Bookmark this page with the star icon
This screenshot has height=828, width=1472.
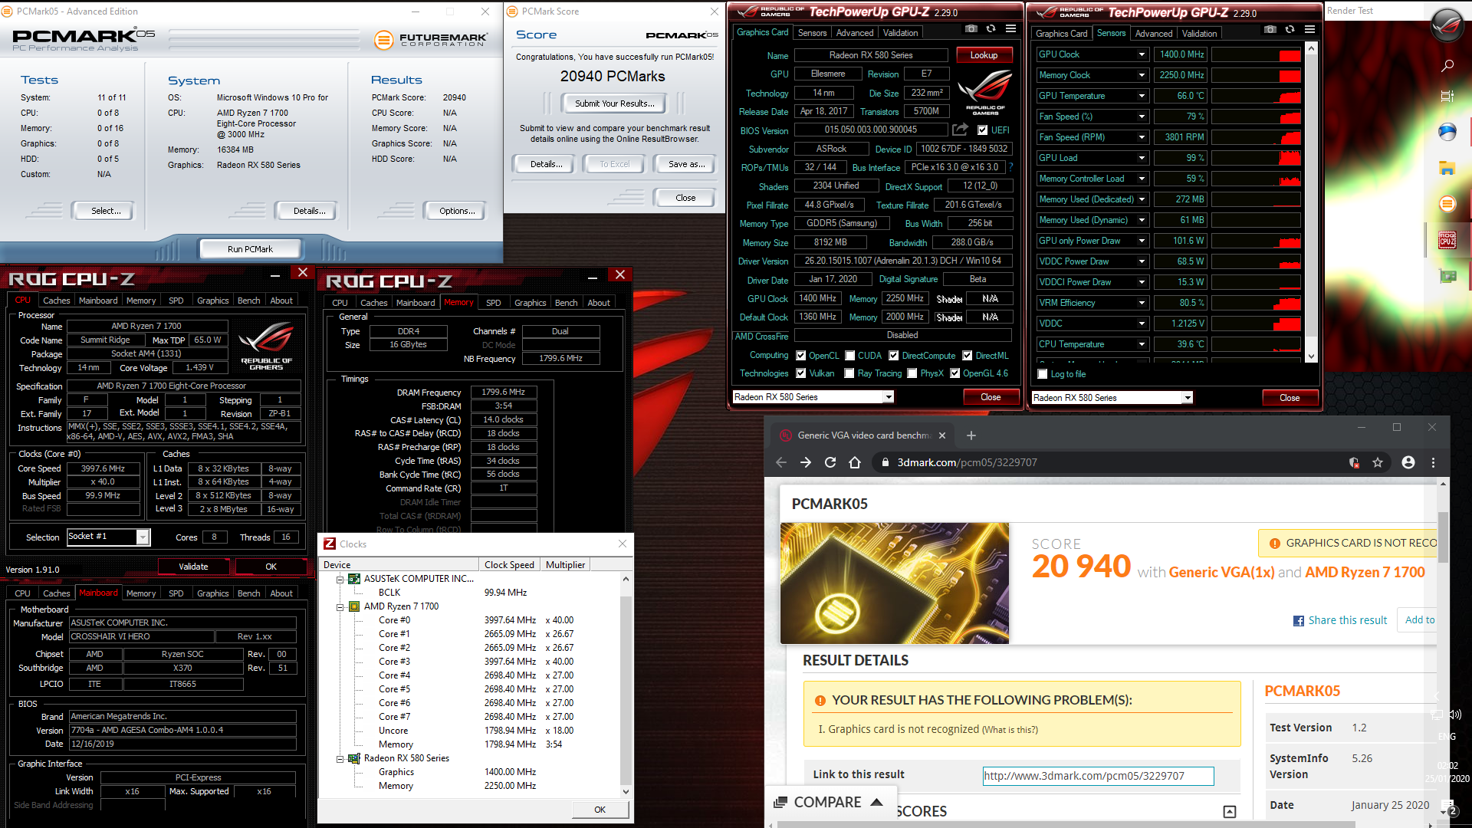coord(1378,462)
